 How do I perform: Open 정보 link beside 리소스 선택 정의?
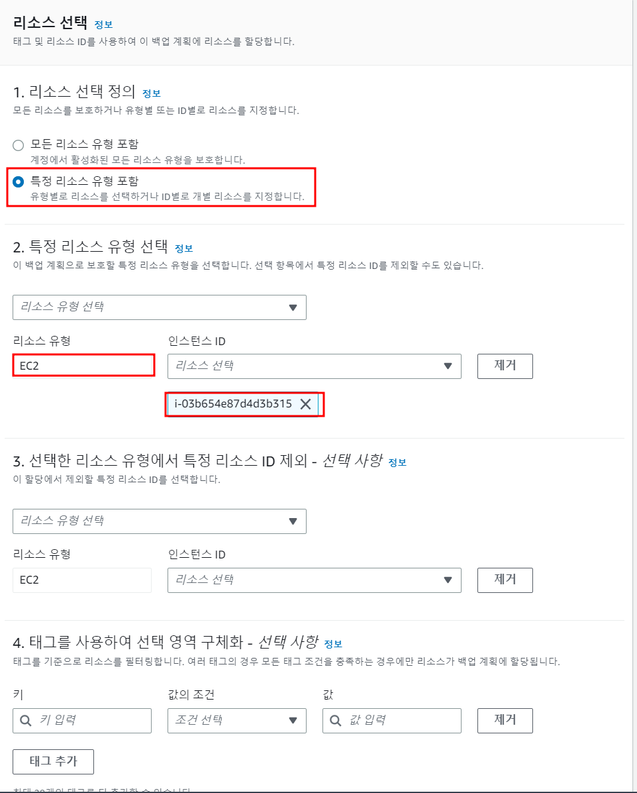coord(152,93)
